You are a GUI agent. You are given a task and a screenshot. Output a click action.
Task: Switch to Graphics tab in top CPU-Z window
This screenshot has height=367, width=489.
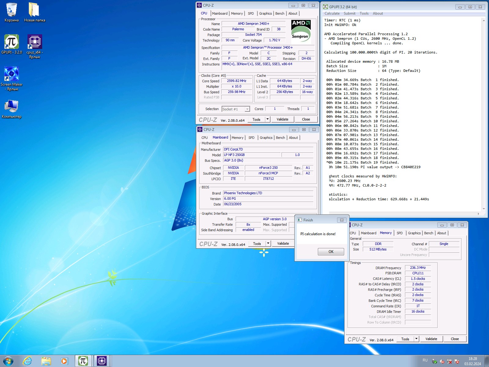[x=265, y=13]
